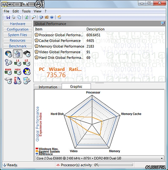Viewport: 168px width, 170px height.
Task: Click the computer monitors toolbar icon
Action: point(41,17)
